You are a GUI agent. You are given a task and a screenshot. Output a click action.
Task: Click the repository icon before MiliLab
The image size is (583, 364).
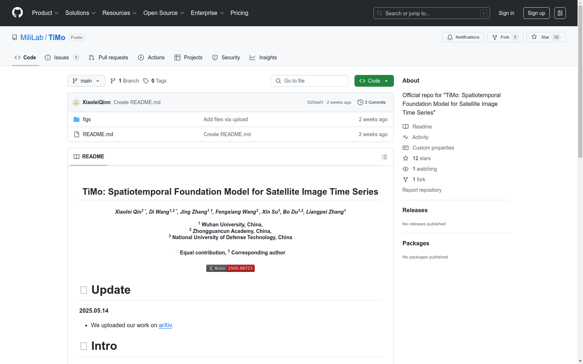pos(15,37)
